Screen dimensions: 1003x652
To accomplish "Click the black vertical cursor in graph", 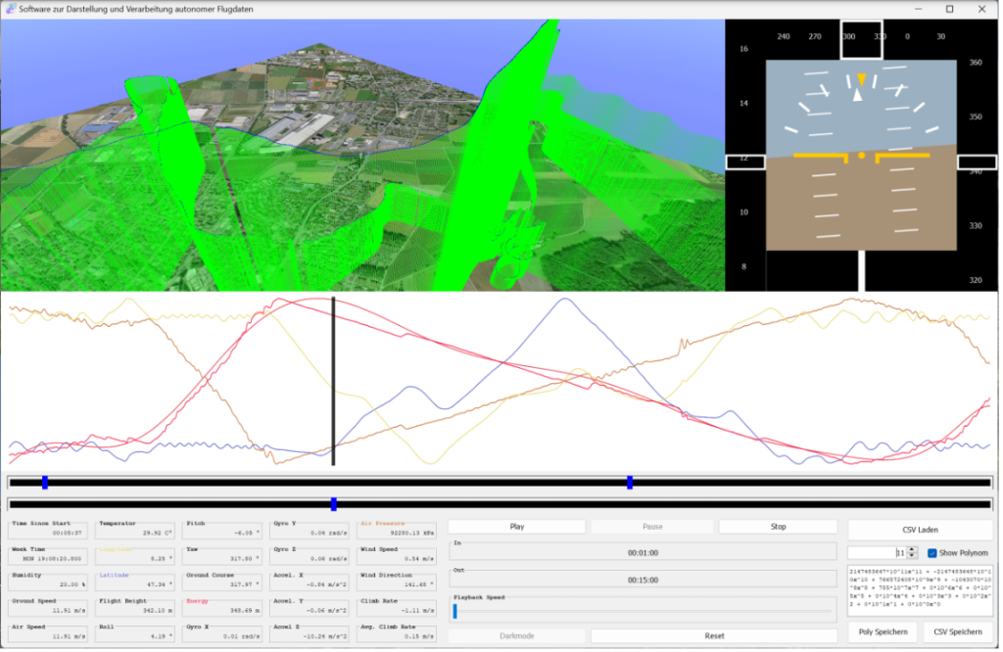I will point(333,382).
